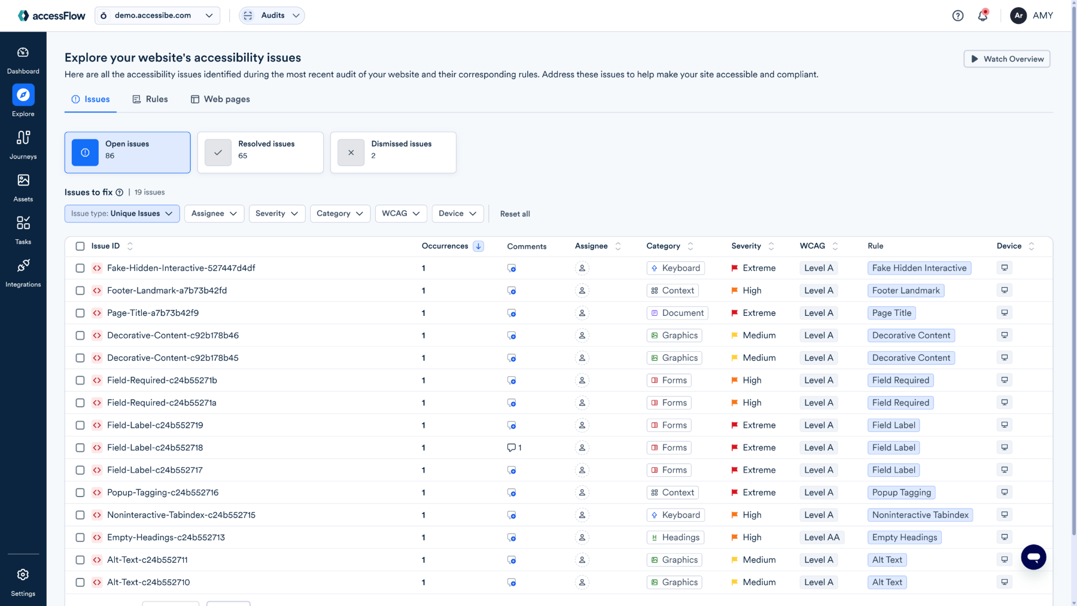Open the Dashboard from the sidebar
Image resolution: width=1077 pixels, height=606 pixels.
click(23, 60)
